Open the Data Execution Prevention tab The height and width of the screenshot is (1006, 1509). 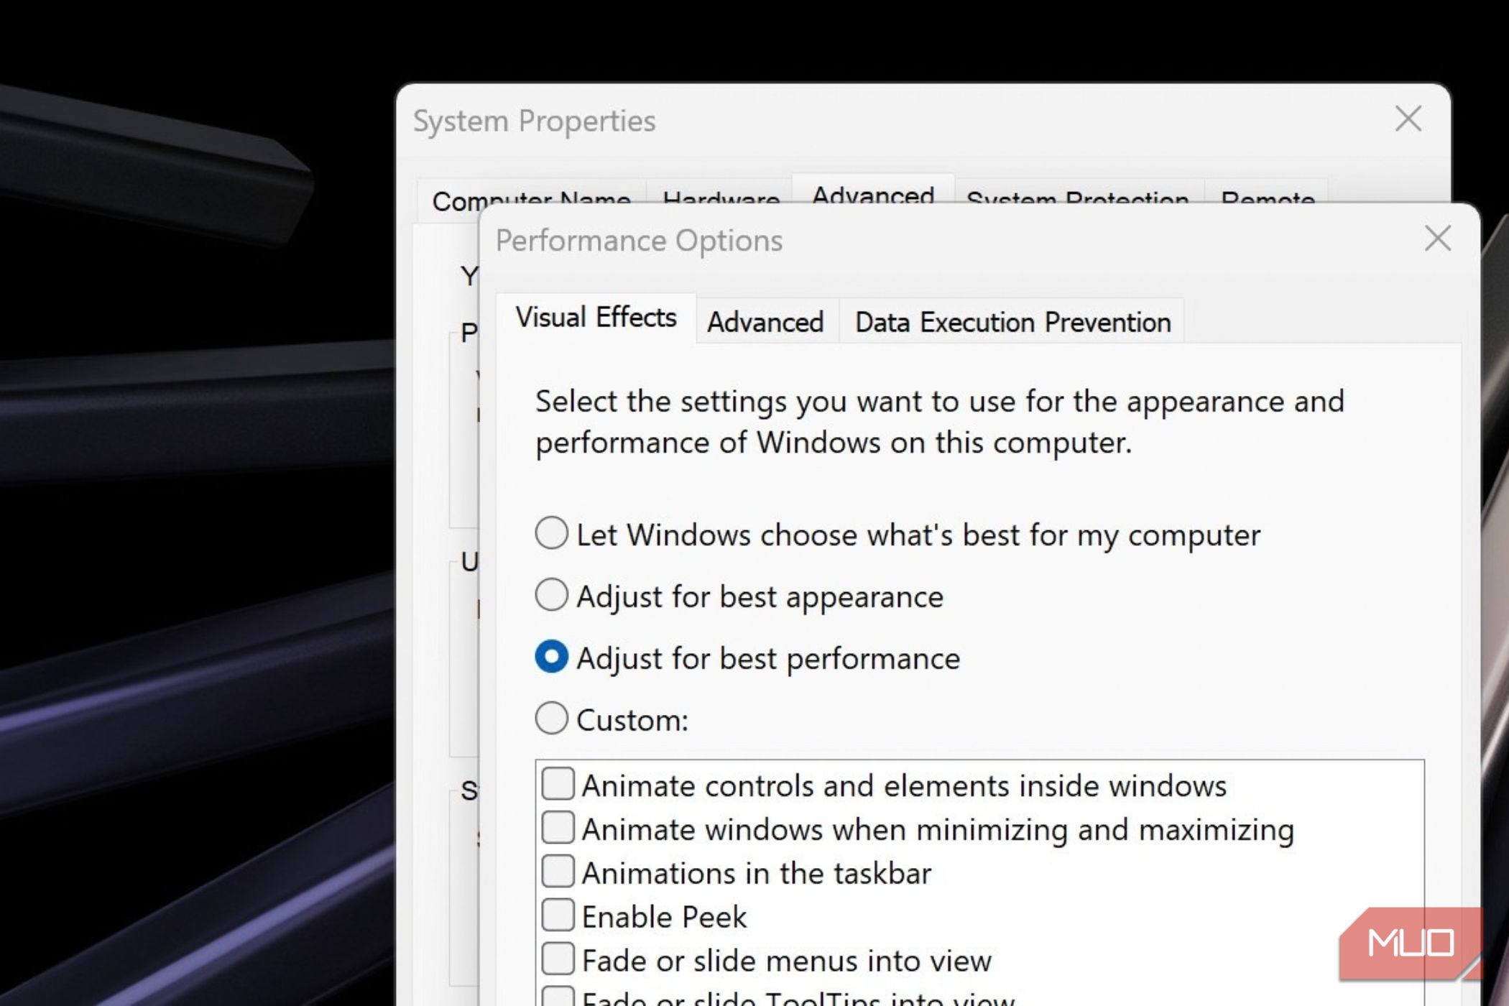click(1012, 322)
